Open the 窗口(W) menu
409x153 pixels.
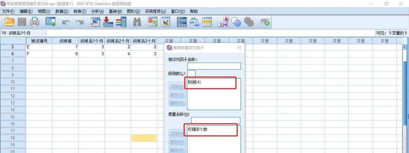tap(178, 11)
